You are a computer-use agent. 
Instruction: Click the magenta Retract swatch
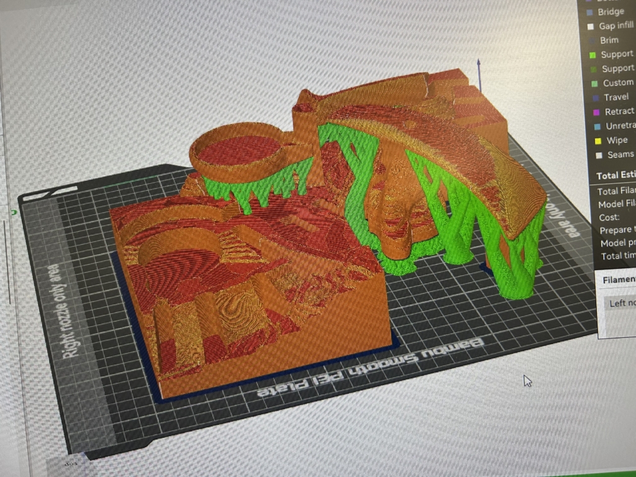596,112
